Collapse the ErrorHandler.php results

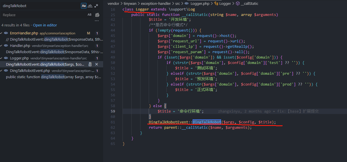[x=2, y=33]
